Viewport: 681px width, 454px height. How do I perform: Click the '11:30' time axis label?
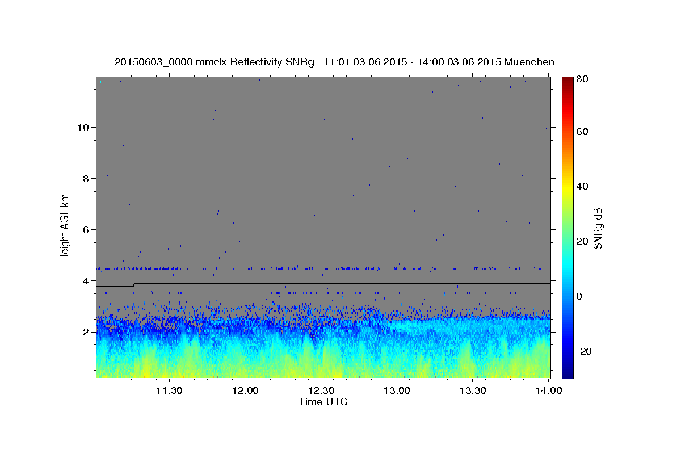(169, 391)
